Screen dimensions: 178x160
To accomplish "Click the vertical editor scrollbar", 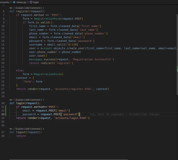I will click(177, 54).
